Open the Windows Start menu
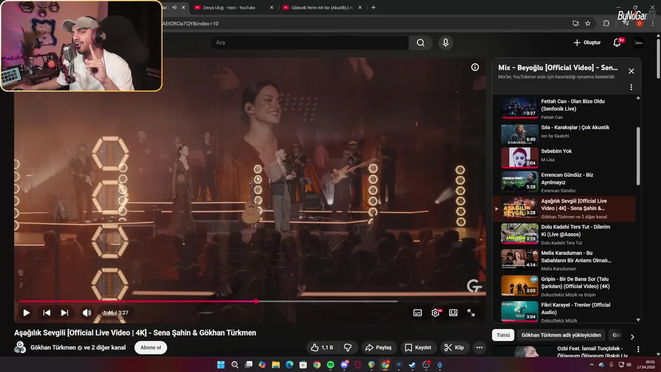This screenshot has width=661, height=372. click(221, 365)
